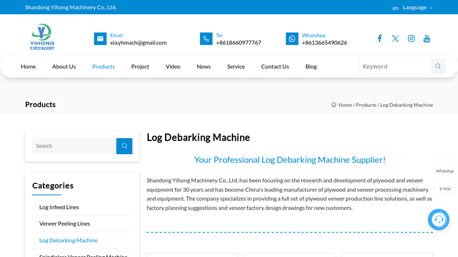
Task: Open the Facebook social page icon
Action: coord(379,38)
